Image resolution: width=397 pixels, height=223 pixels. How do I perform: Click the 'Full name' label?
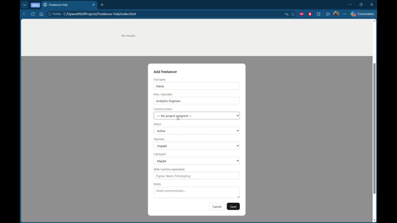(160, 80)
